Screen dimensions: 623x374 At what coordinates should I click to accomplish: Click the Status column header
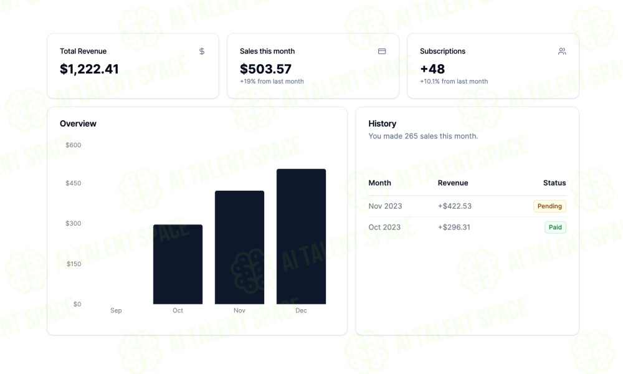554,183
